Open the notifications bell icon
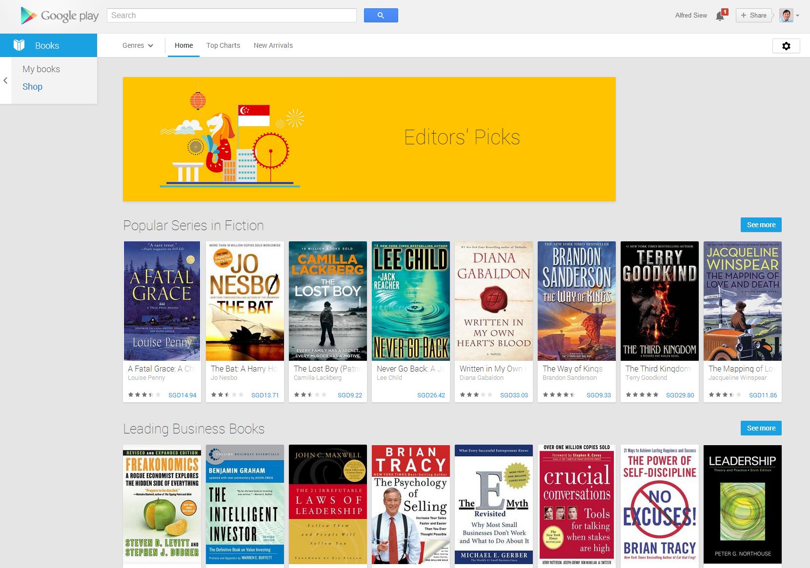Viewport: 810px width, 568px height. [x=720, y=16]
